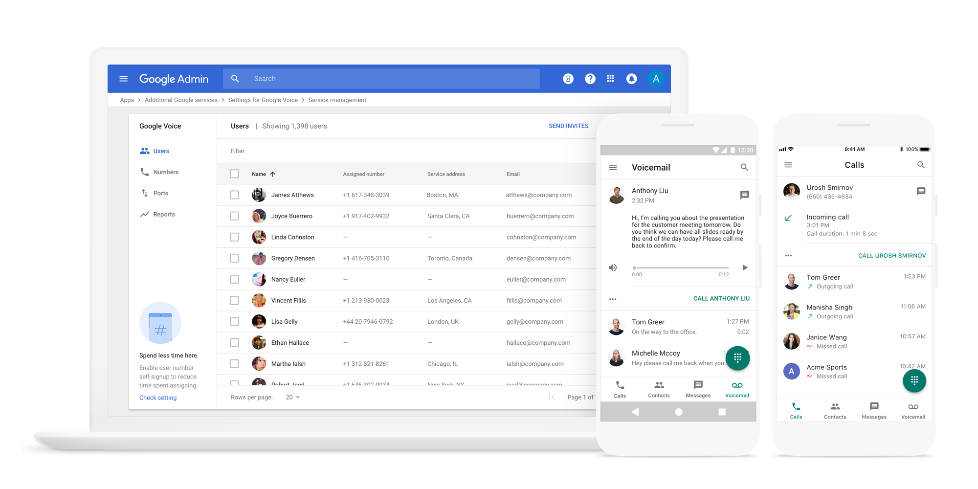Viewport: 978px width, 489px height.
Task: Switch to Contacts tab on the Voicemail phone
Action: click(x=659, y=390)
